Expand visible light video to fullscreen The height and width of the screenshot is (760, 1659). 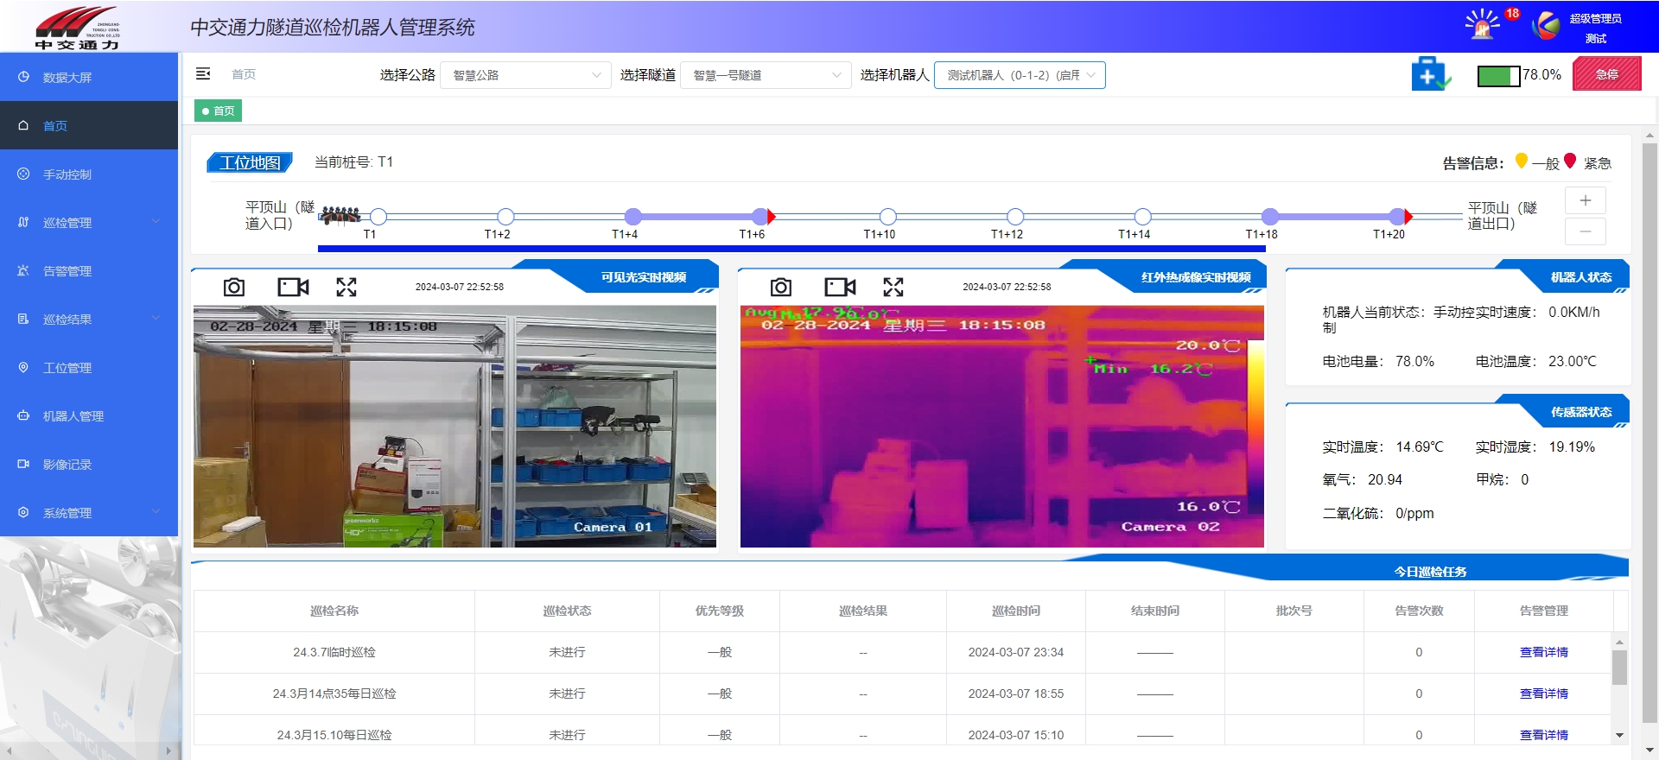[346, 287]
